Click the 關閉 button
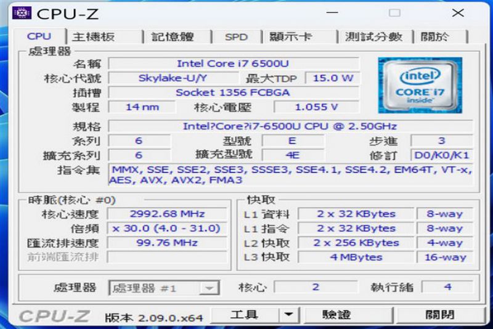Viewport: 493px width, 329px height. [440, 315]
